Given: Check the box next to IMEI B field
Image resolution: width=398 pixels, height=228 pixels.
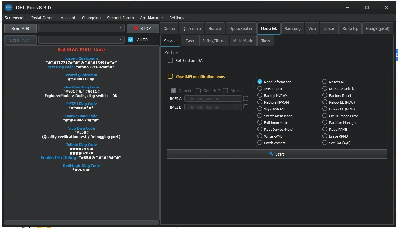Looking at the screenshot, I should tap(246, 107).
